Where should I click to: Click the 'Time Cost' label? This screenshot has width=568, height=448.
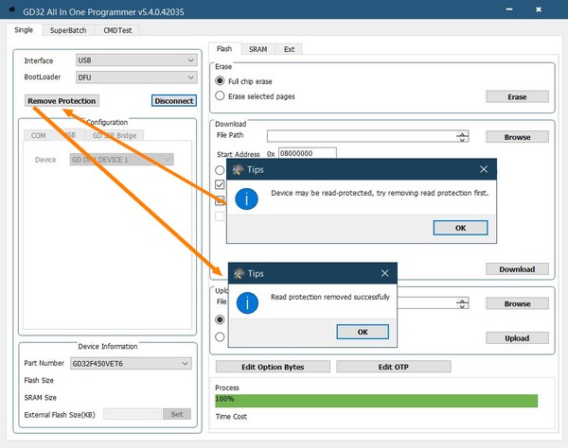click(231, 417)
